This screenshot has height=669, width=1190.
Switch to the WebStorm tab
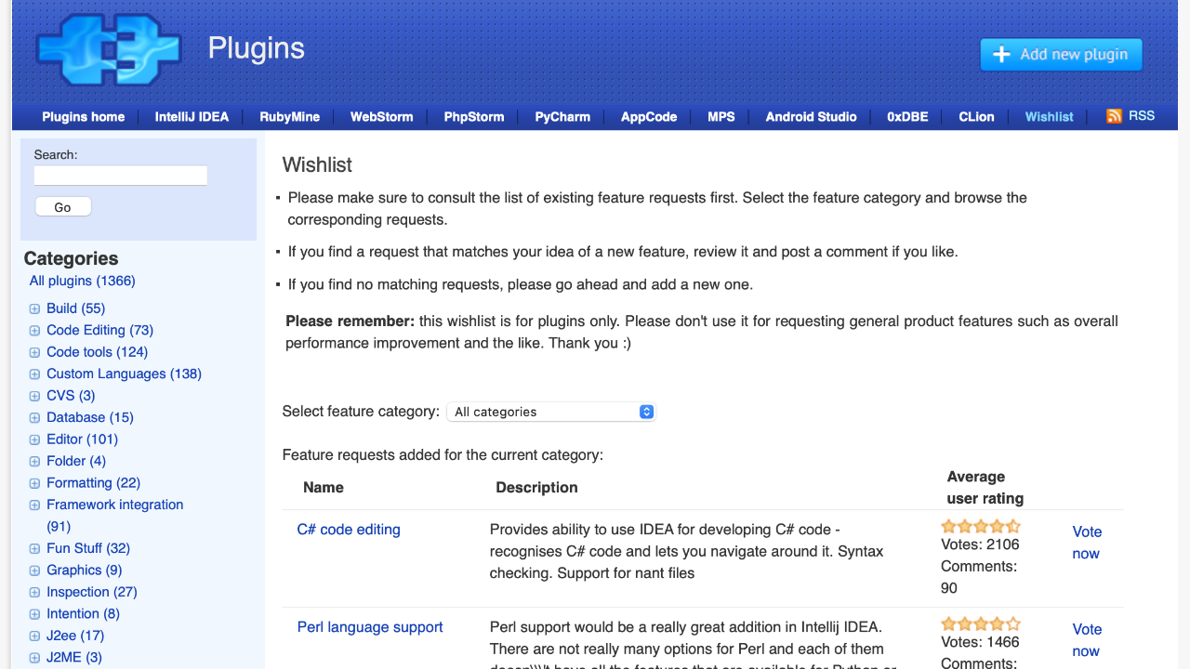coord(381,116)
